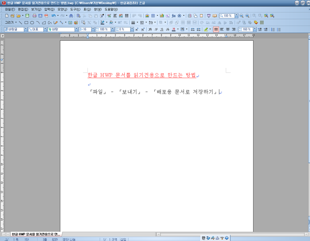Expand the 그리기 drawing dropdown
Screen dimensions: 310x241
point(16,22)
